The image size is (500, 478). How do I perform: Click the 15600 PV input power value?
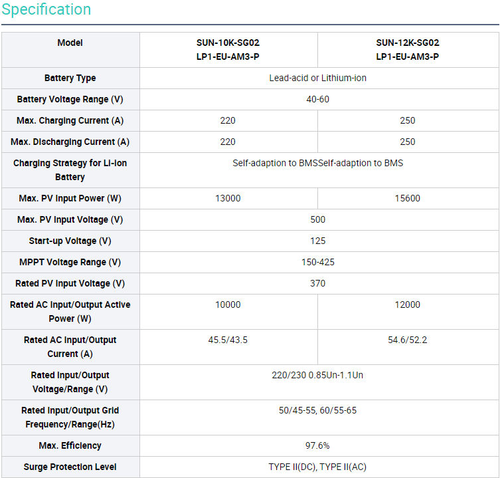point(407,199)
